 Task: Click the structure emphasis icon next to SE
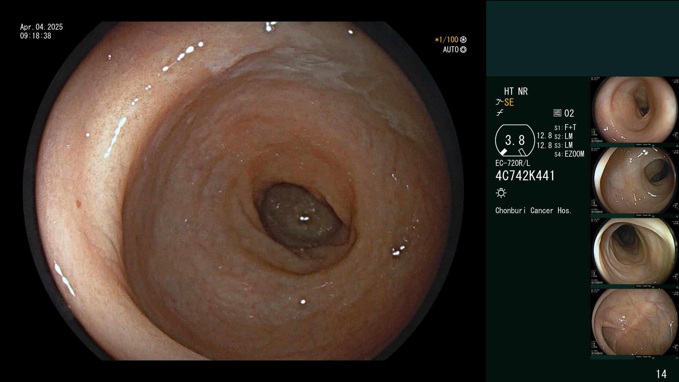(499, 102)
